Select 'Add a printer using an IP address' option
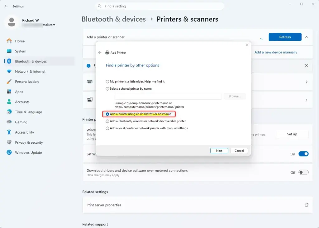The width and height of the screenshot is (319, 228). pyautogui.click(x=107, y=114)
